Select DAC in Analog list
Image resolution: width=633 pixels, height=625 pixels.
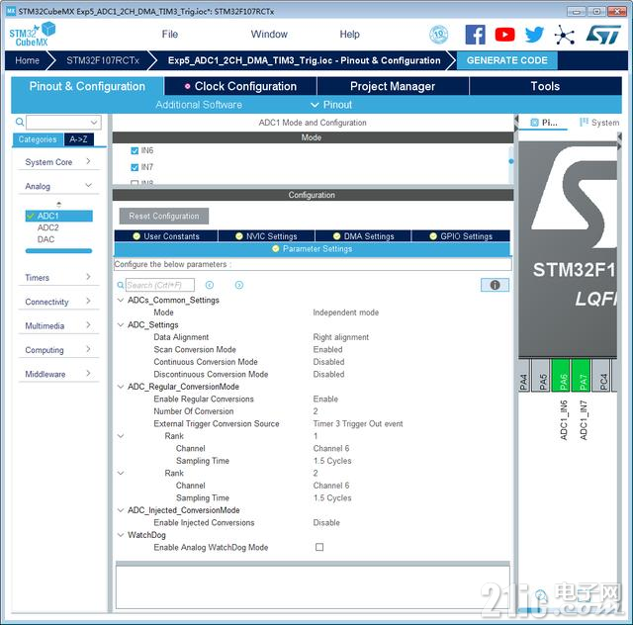coord(45,239)
